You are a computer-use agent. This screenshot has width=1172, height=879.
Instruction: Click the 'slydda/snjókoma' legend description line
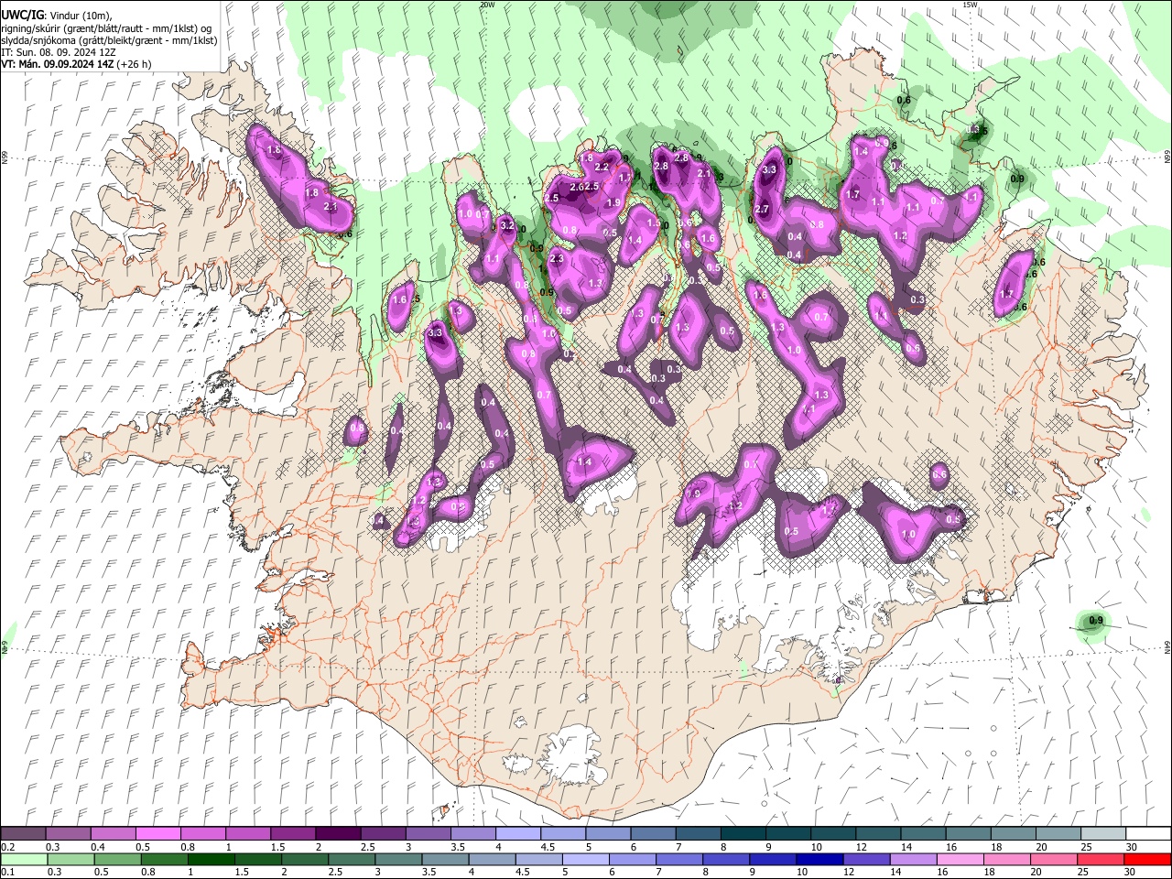click(x=109, y=40)
